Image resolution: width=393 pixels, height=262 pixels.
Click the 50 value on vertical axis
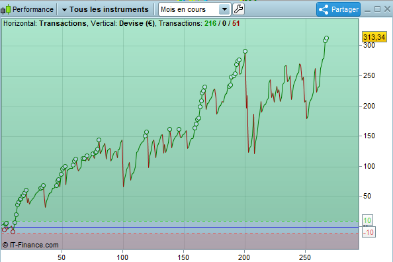pos(367,196)
